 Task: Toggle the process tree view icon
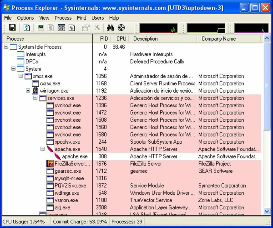tap(51, 28)
